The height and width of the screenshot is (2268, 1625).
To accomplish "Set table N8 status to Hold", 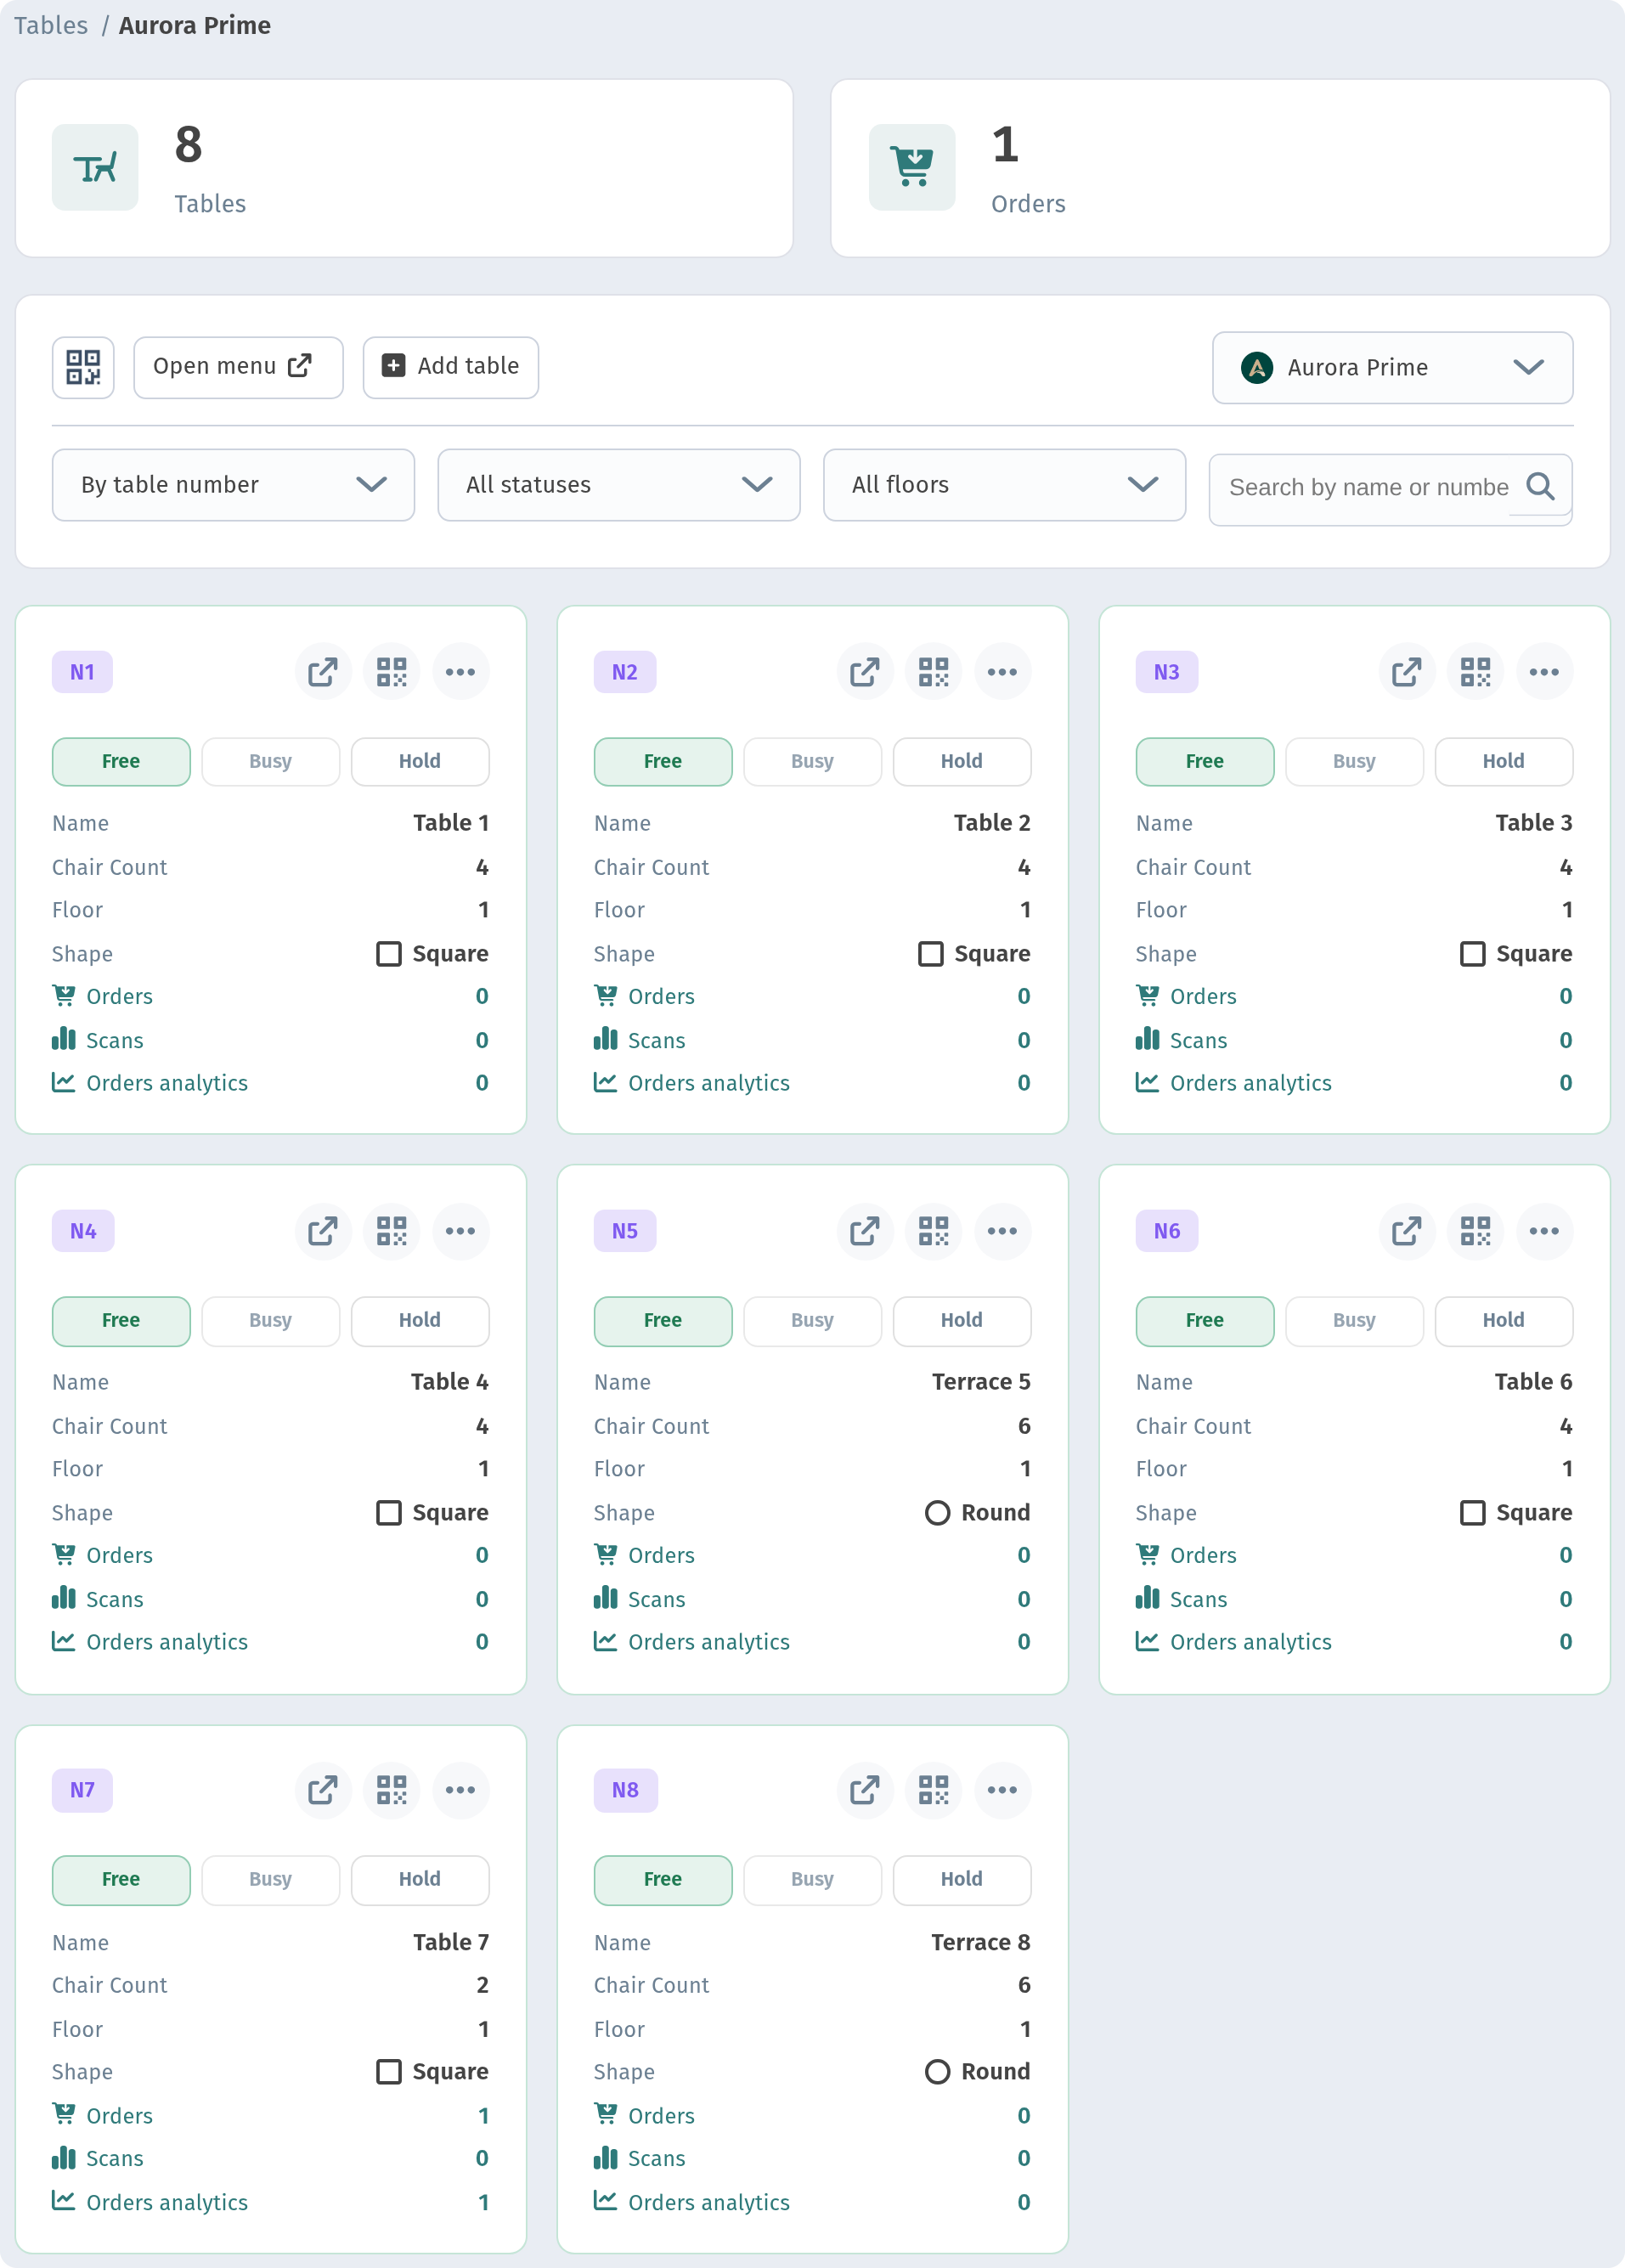I will tap(961, 1880).
